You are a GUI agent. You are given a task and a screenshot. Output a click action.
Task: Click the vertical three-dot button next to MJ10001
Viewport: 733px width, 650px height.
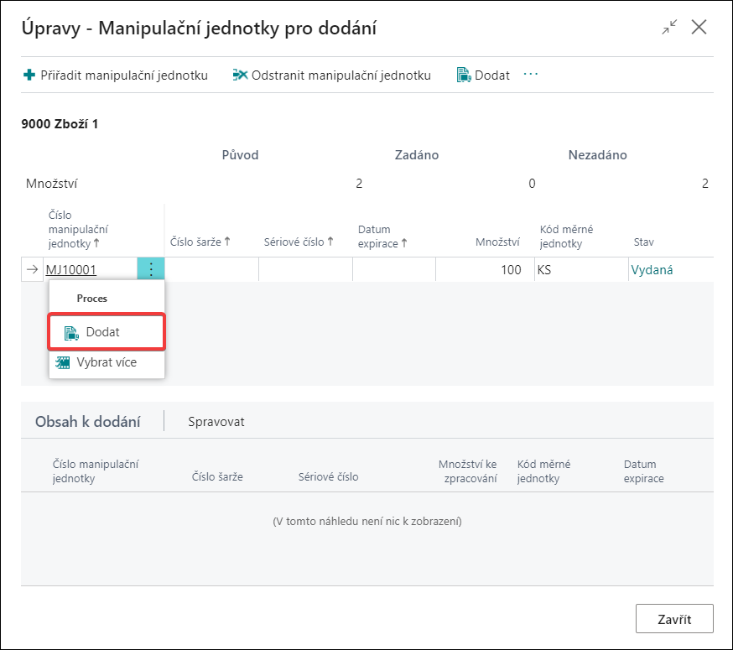(150, 269)
